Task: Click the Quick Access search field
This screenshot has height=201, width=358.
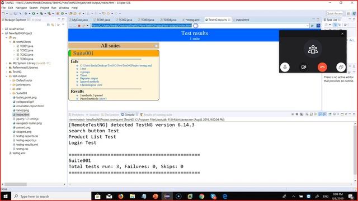Action: pyautogui.click(x=335, y=13)
